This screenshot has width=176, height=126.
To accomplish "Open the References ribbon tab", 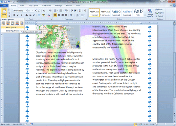I will [47, 5].
